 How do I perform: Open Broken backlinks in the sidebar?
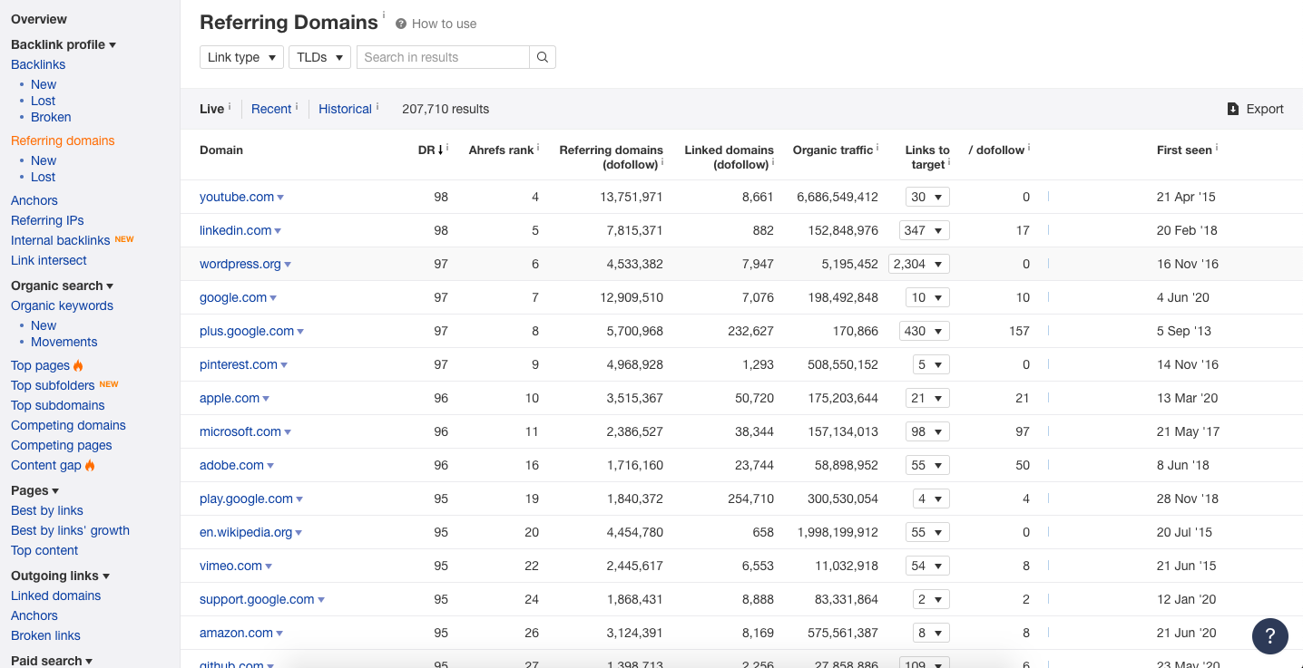pos(51,117)
